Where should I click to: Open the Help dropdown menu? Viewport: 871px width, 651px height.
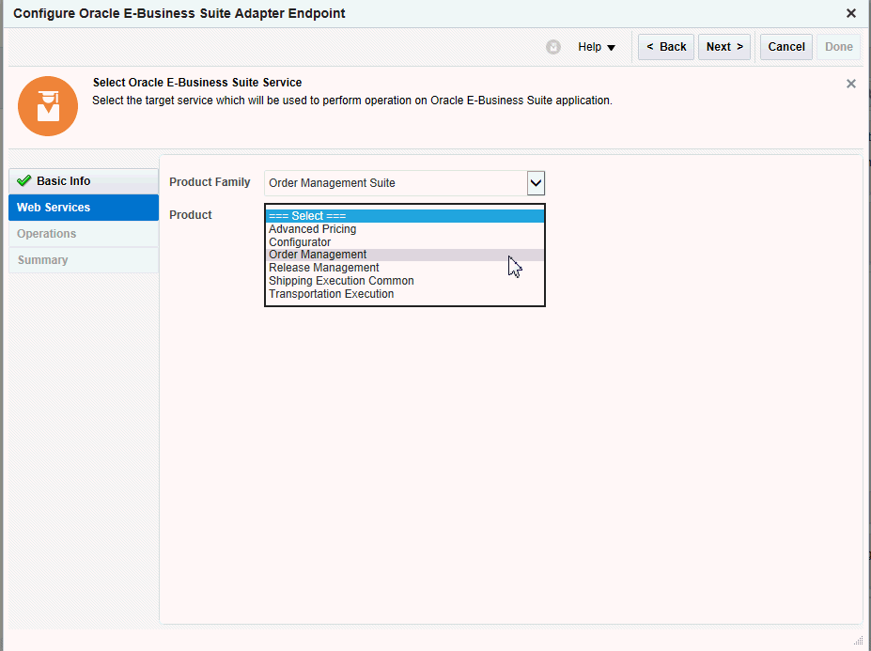[596, 47]
